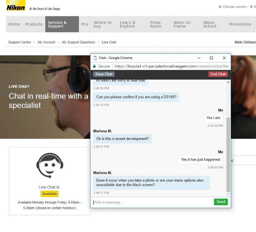Click the chat scrollbar up arrow
Image resolution: width=256 pixels, height=232 pixels.
[x=228, y=82]
